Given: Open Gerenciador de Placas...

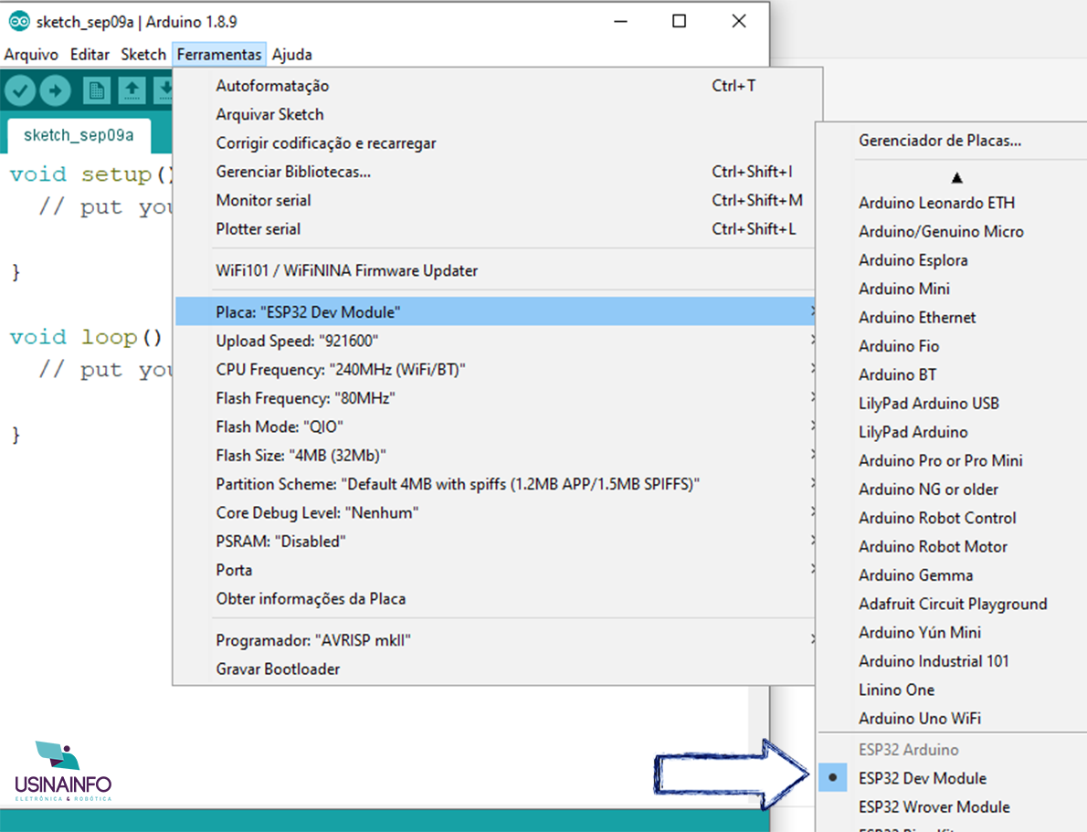Looking at the screenshot, I should [953, 140].
